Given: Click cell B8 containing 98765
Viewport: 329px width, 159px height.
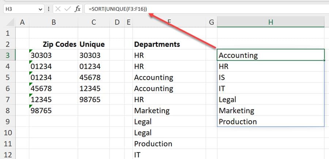Looking at the screenshot, I should [x=53, y=110].
